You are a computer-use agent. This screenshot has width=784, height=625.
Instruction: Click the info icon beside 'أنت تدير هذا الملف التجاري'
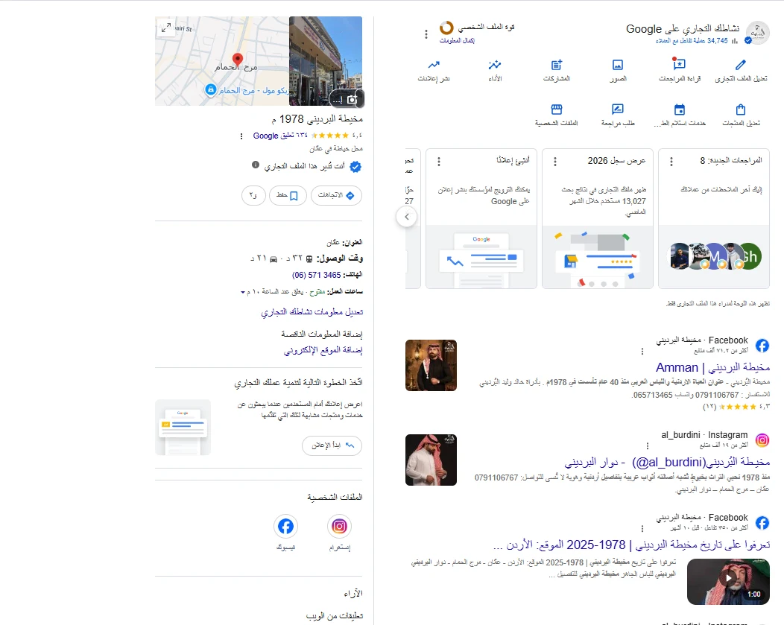pos(256,165)
